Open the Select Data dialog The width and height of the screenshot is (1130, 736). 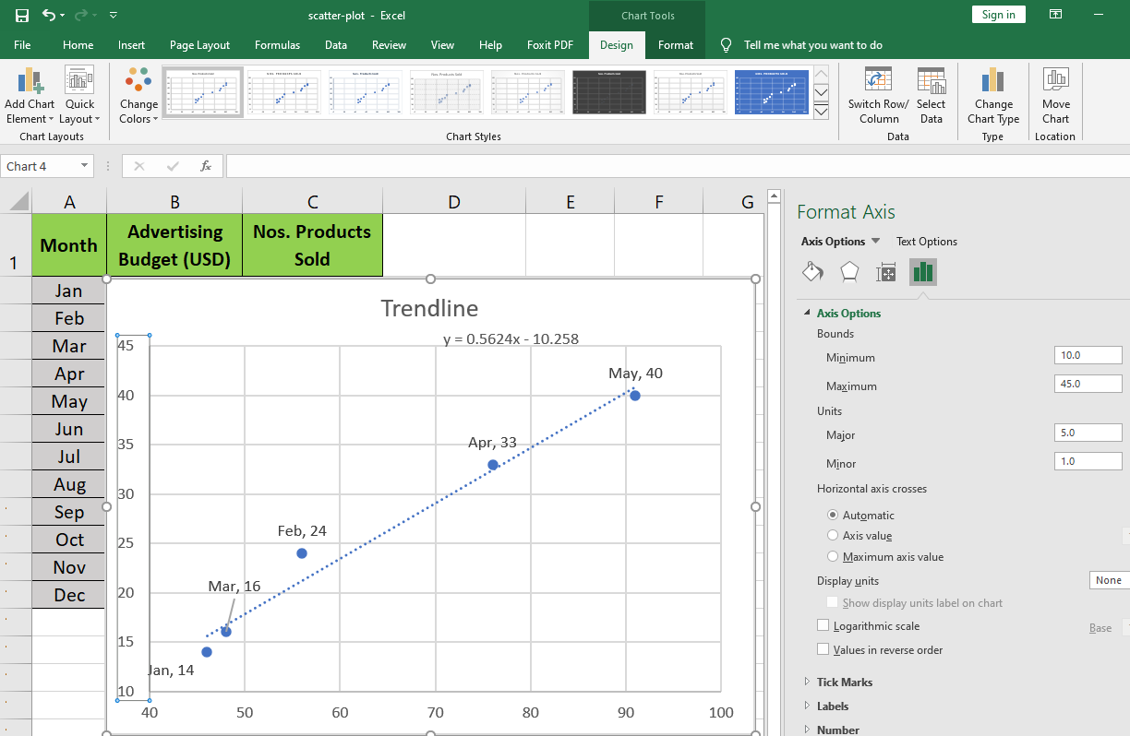pos(931,81)
